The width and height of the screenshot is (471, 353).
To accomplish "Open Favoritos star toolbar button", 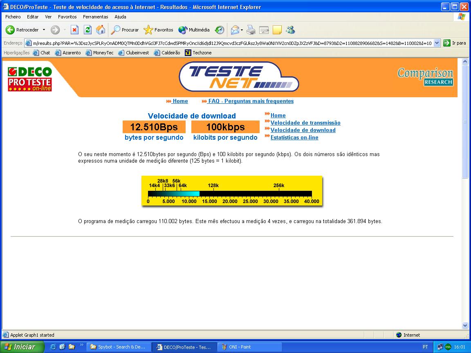I will click(x=158, y=30).
